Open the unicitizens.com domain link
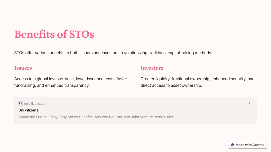The width and height of the screenshot is (271, 152). coord(35,104)
